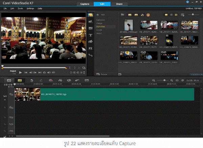Zoom out the timeline
203x148 pixels.
pyautogui.click(x=154, y=80)
